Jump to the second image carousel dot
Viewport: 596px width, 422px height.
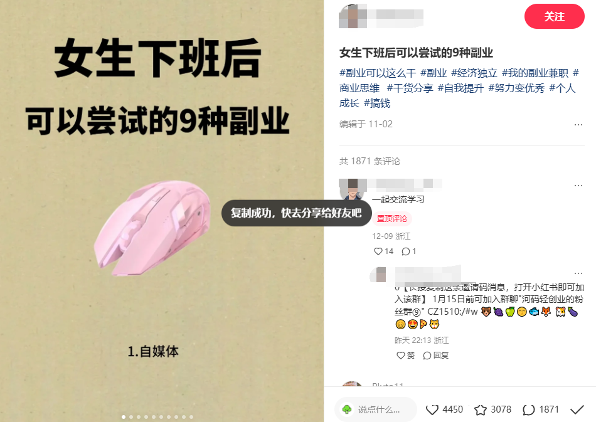click(x=131, y=417)
